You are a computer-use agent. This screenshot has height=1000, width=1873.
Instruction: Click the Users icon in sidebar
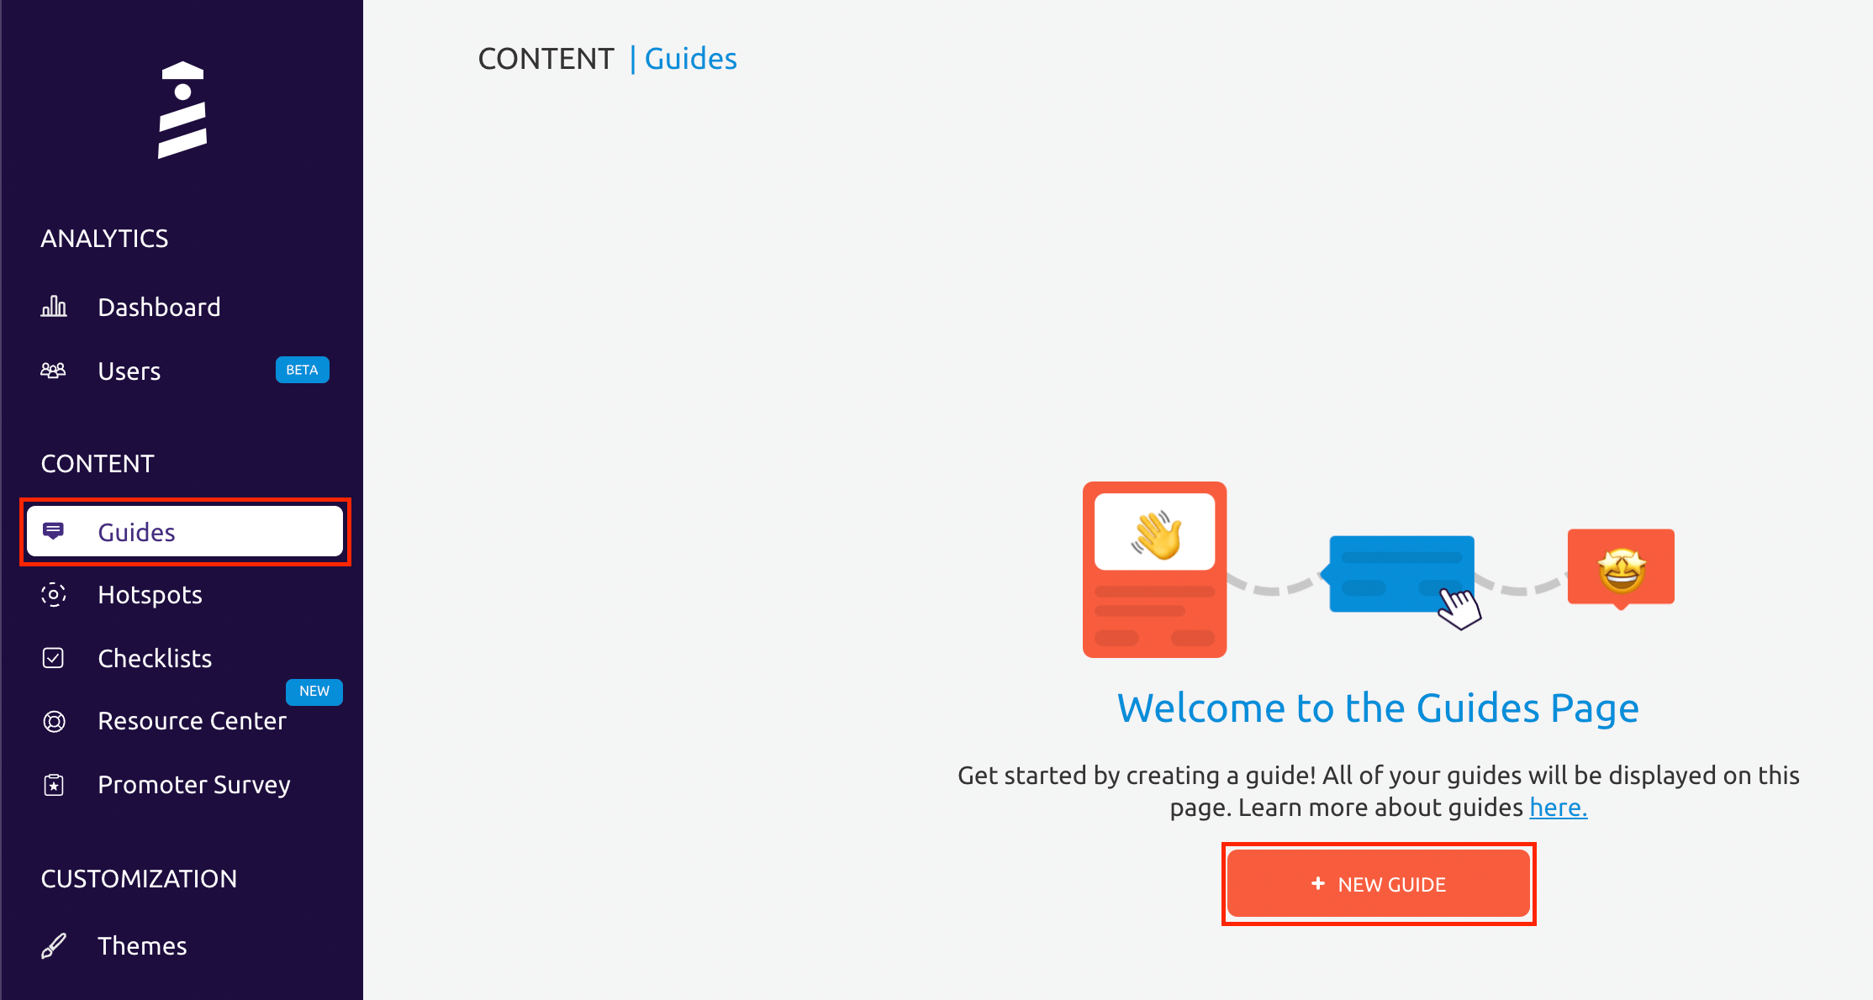[x=55, y=370]
